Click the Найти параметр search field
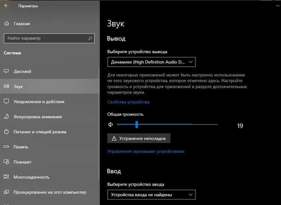This screenshot has height=205, width=281. coord(49,38)
